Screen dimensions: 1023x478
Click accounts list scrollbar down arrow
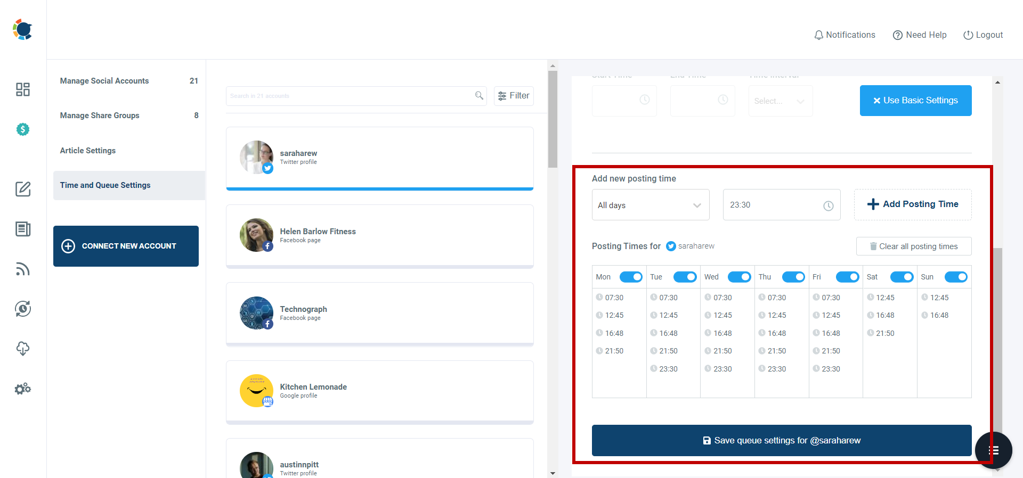click(x=553, y=473)
